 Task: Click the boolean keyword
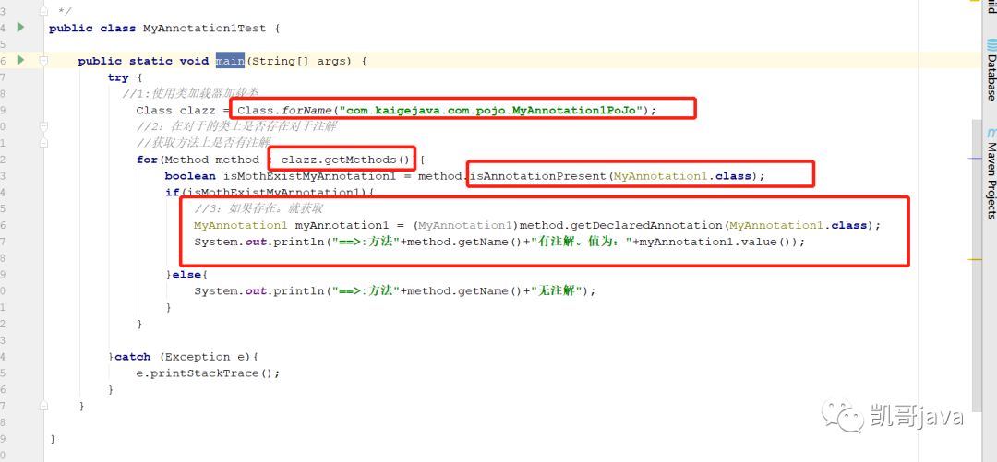[190, 176]
